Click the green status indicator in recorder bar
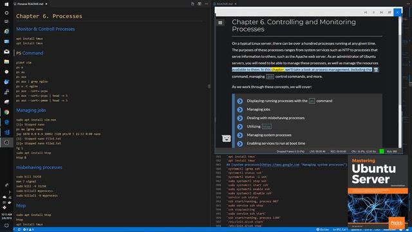 [382, 151]
